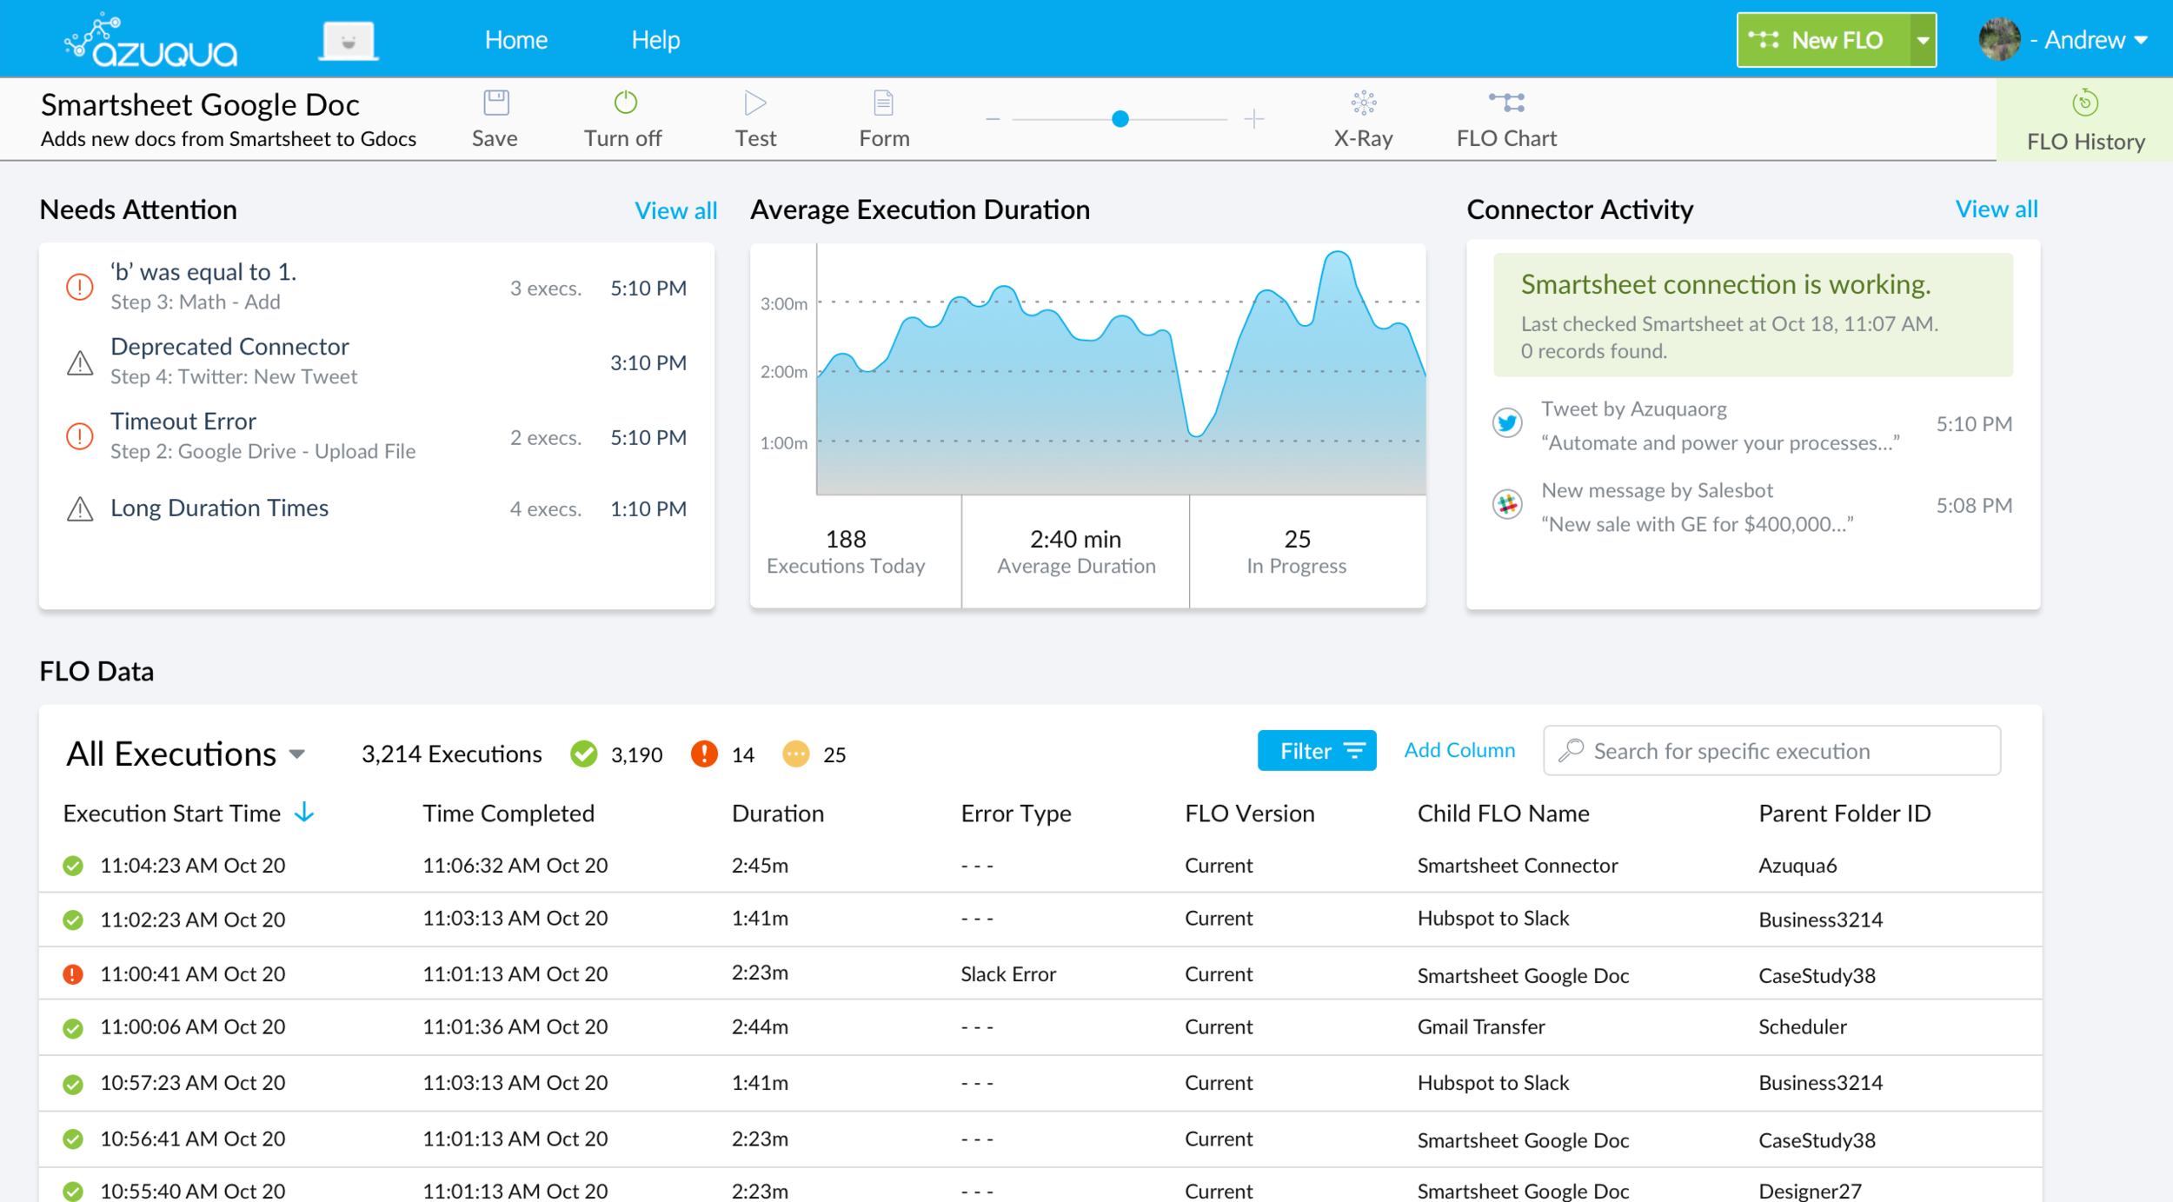
Task: Click Smartsheet connection is working banner
Action: 1752,315
